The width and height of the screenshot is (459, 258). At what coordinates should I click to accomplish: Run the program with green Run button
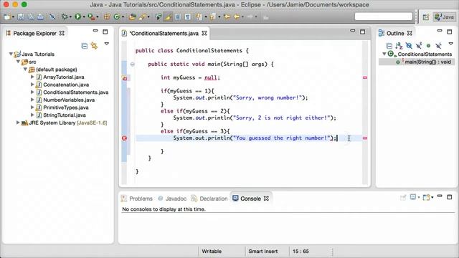click(77, 17)
